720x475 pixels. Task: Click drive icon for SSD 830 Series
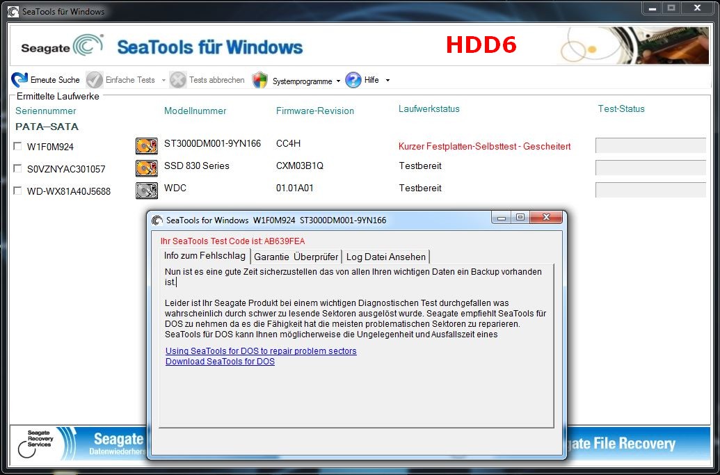pos(147,168)
